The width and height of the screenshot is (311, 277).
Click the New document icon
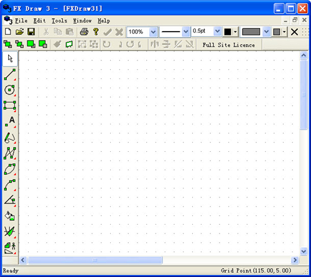[8, 32]
